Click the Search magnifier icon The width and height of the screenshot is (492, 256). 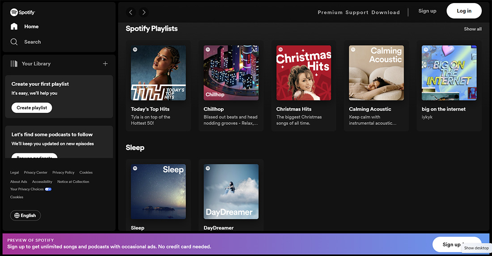tap(14, 42)
